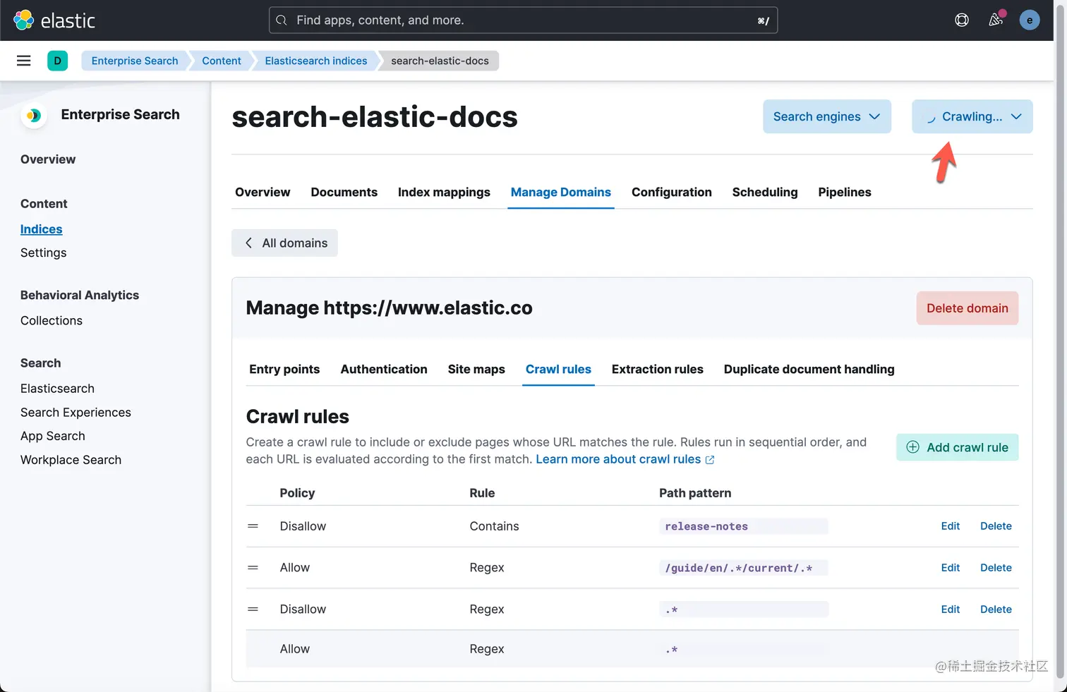Screen dimensions: 1067x692
Task: Switch to the Site maps tab
Action: (476, 369)
